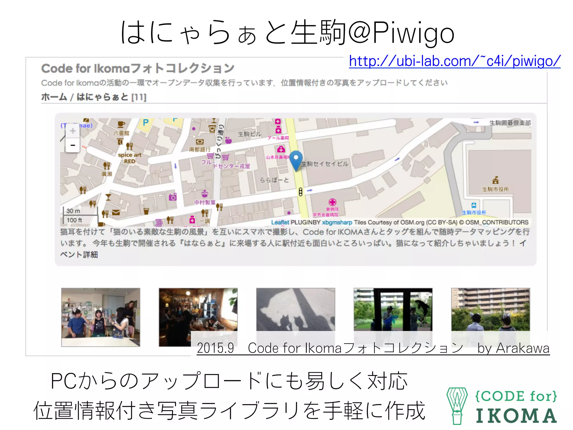The height and width of the screenshot is (430, 573).
Task: Zoom out with the map minus button
Action: [73, 145]
